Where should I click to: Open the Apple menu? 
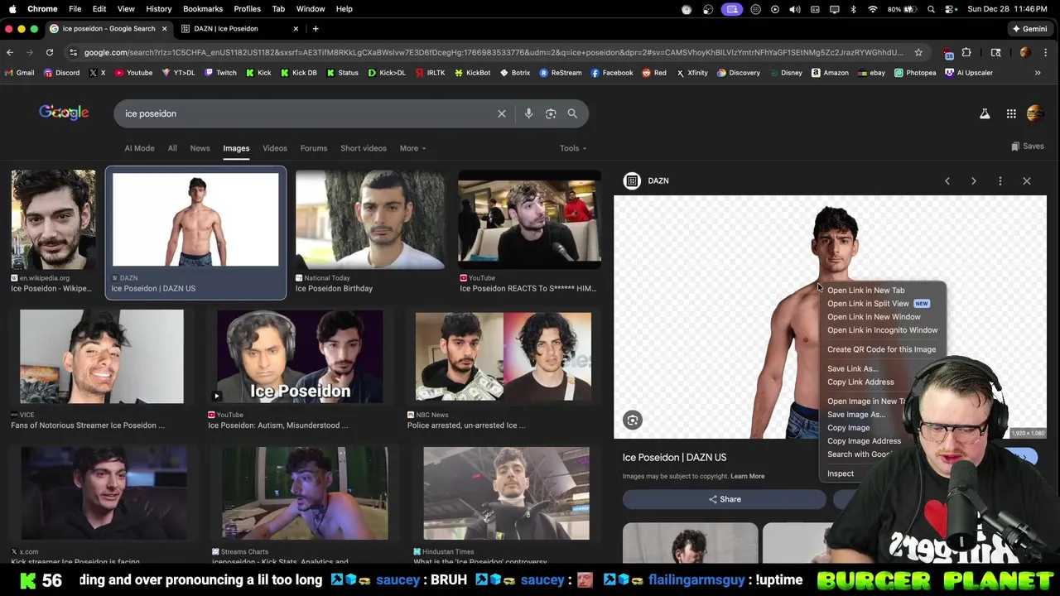click(x=12, y=9)
